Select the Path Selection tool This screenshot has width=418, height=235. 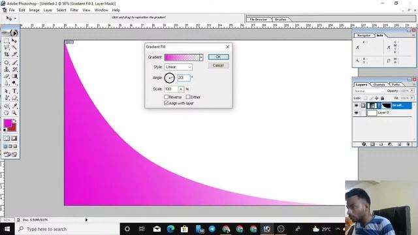tap(7, 91)
